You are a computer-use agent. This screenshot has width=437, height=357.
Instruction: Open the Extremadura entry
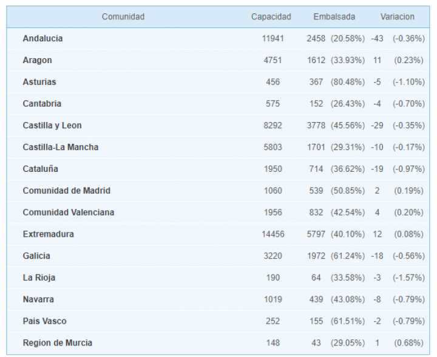tap(47, 234)
